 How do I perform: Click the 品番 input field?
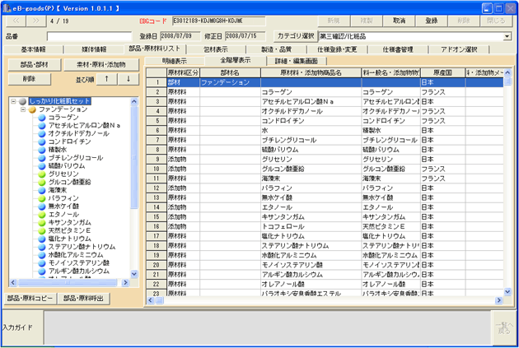coord(89,36)
